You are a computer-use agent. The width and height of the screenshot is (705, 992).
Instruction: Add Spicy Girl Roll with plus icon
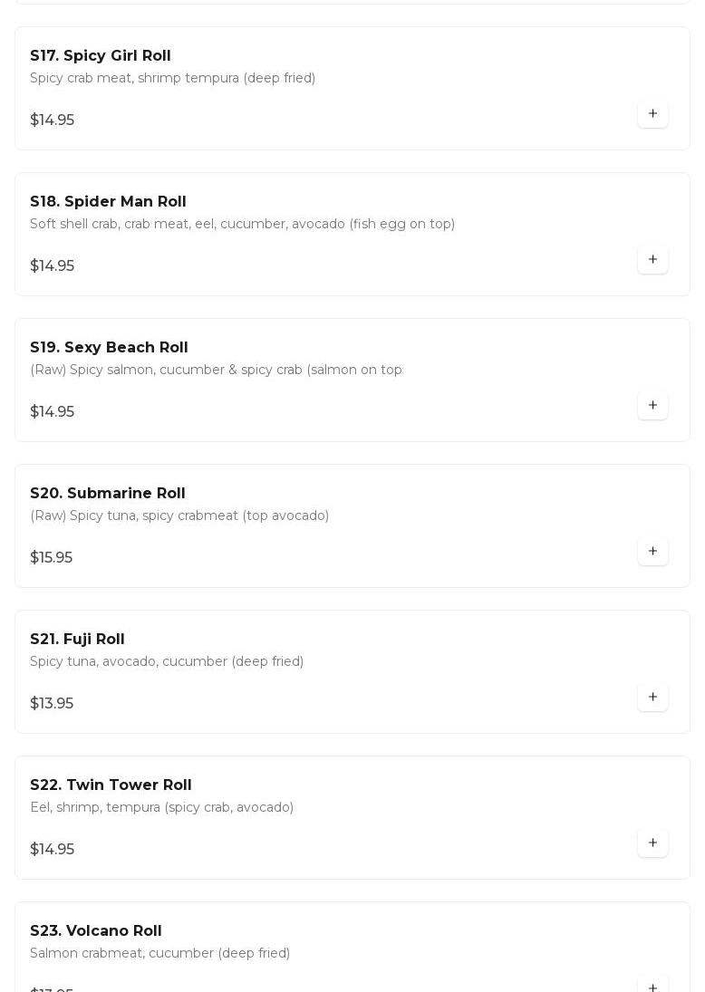click(652, 114)
